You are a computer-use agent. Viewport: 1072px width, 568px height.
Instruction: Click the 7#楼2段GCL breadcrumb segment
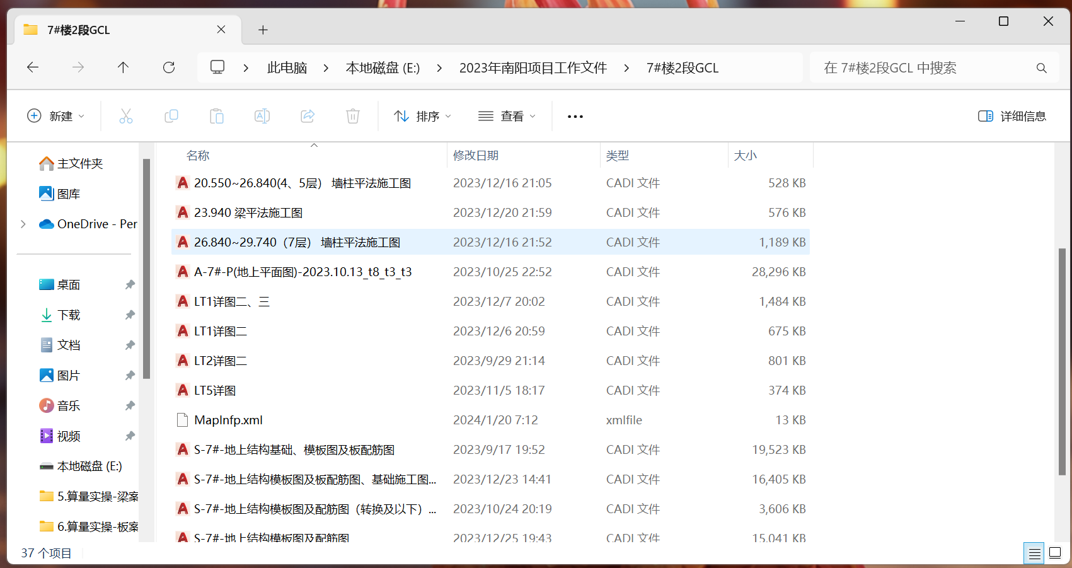point(683,68)
